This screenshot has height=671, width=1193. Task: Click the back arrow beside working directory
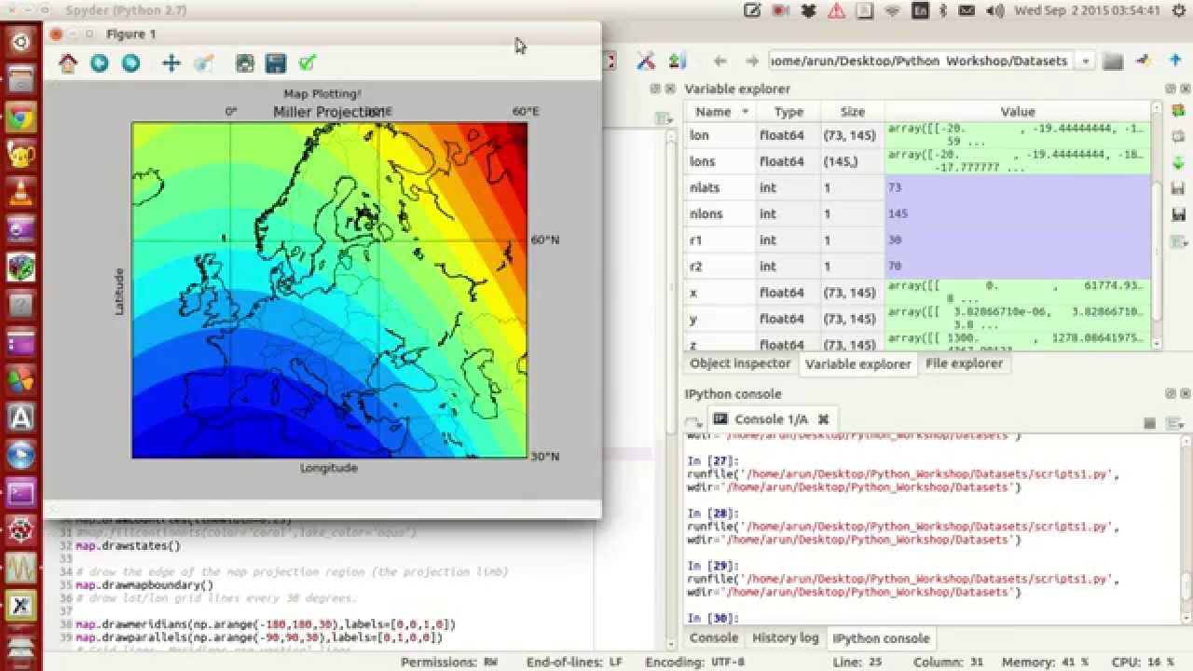(720, 62)
